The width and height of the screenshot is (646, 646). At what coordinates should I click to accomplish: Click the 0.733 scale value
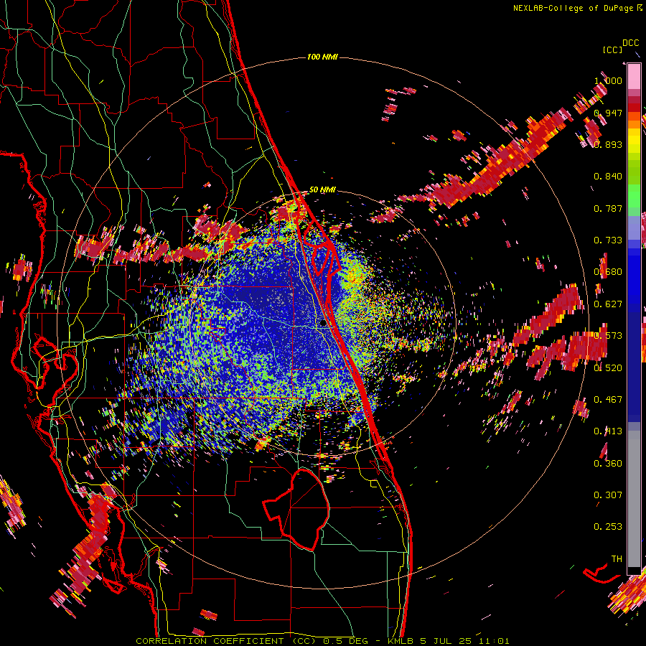point(608,240)
